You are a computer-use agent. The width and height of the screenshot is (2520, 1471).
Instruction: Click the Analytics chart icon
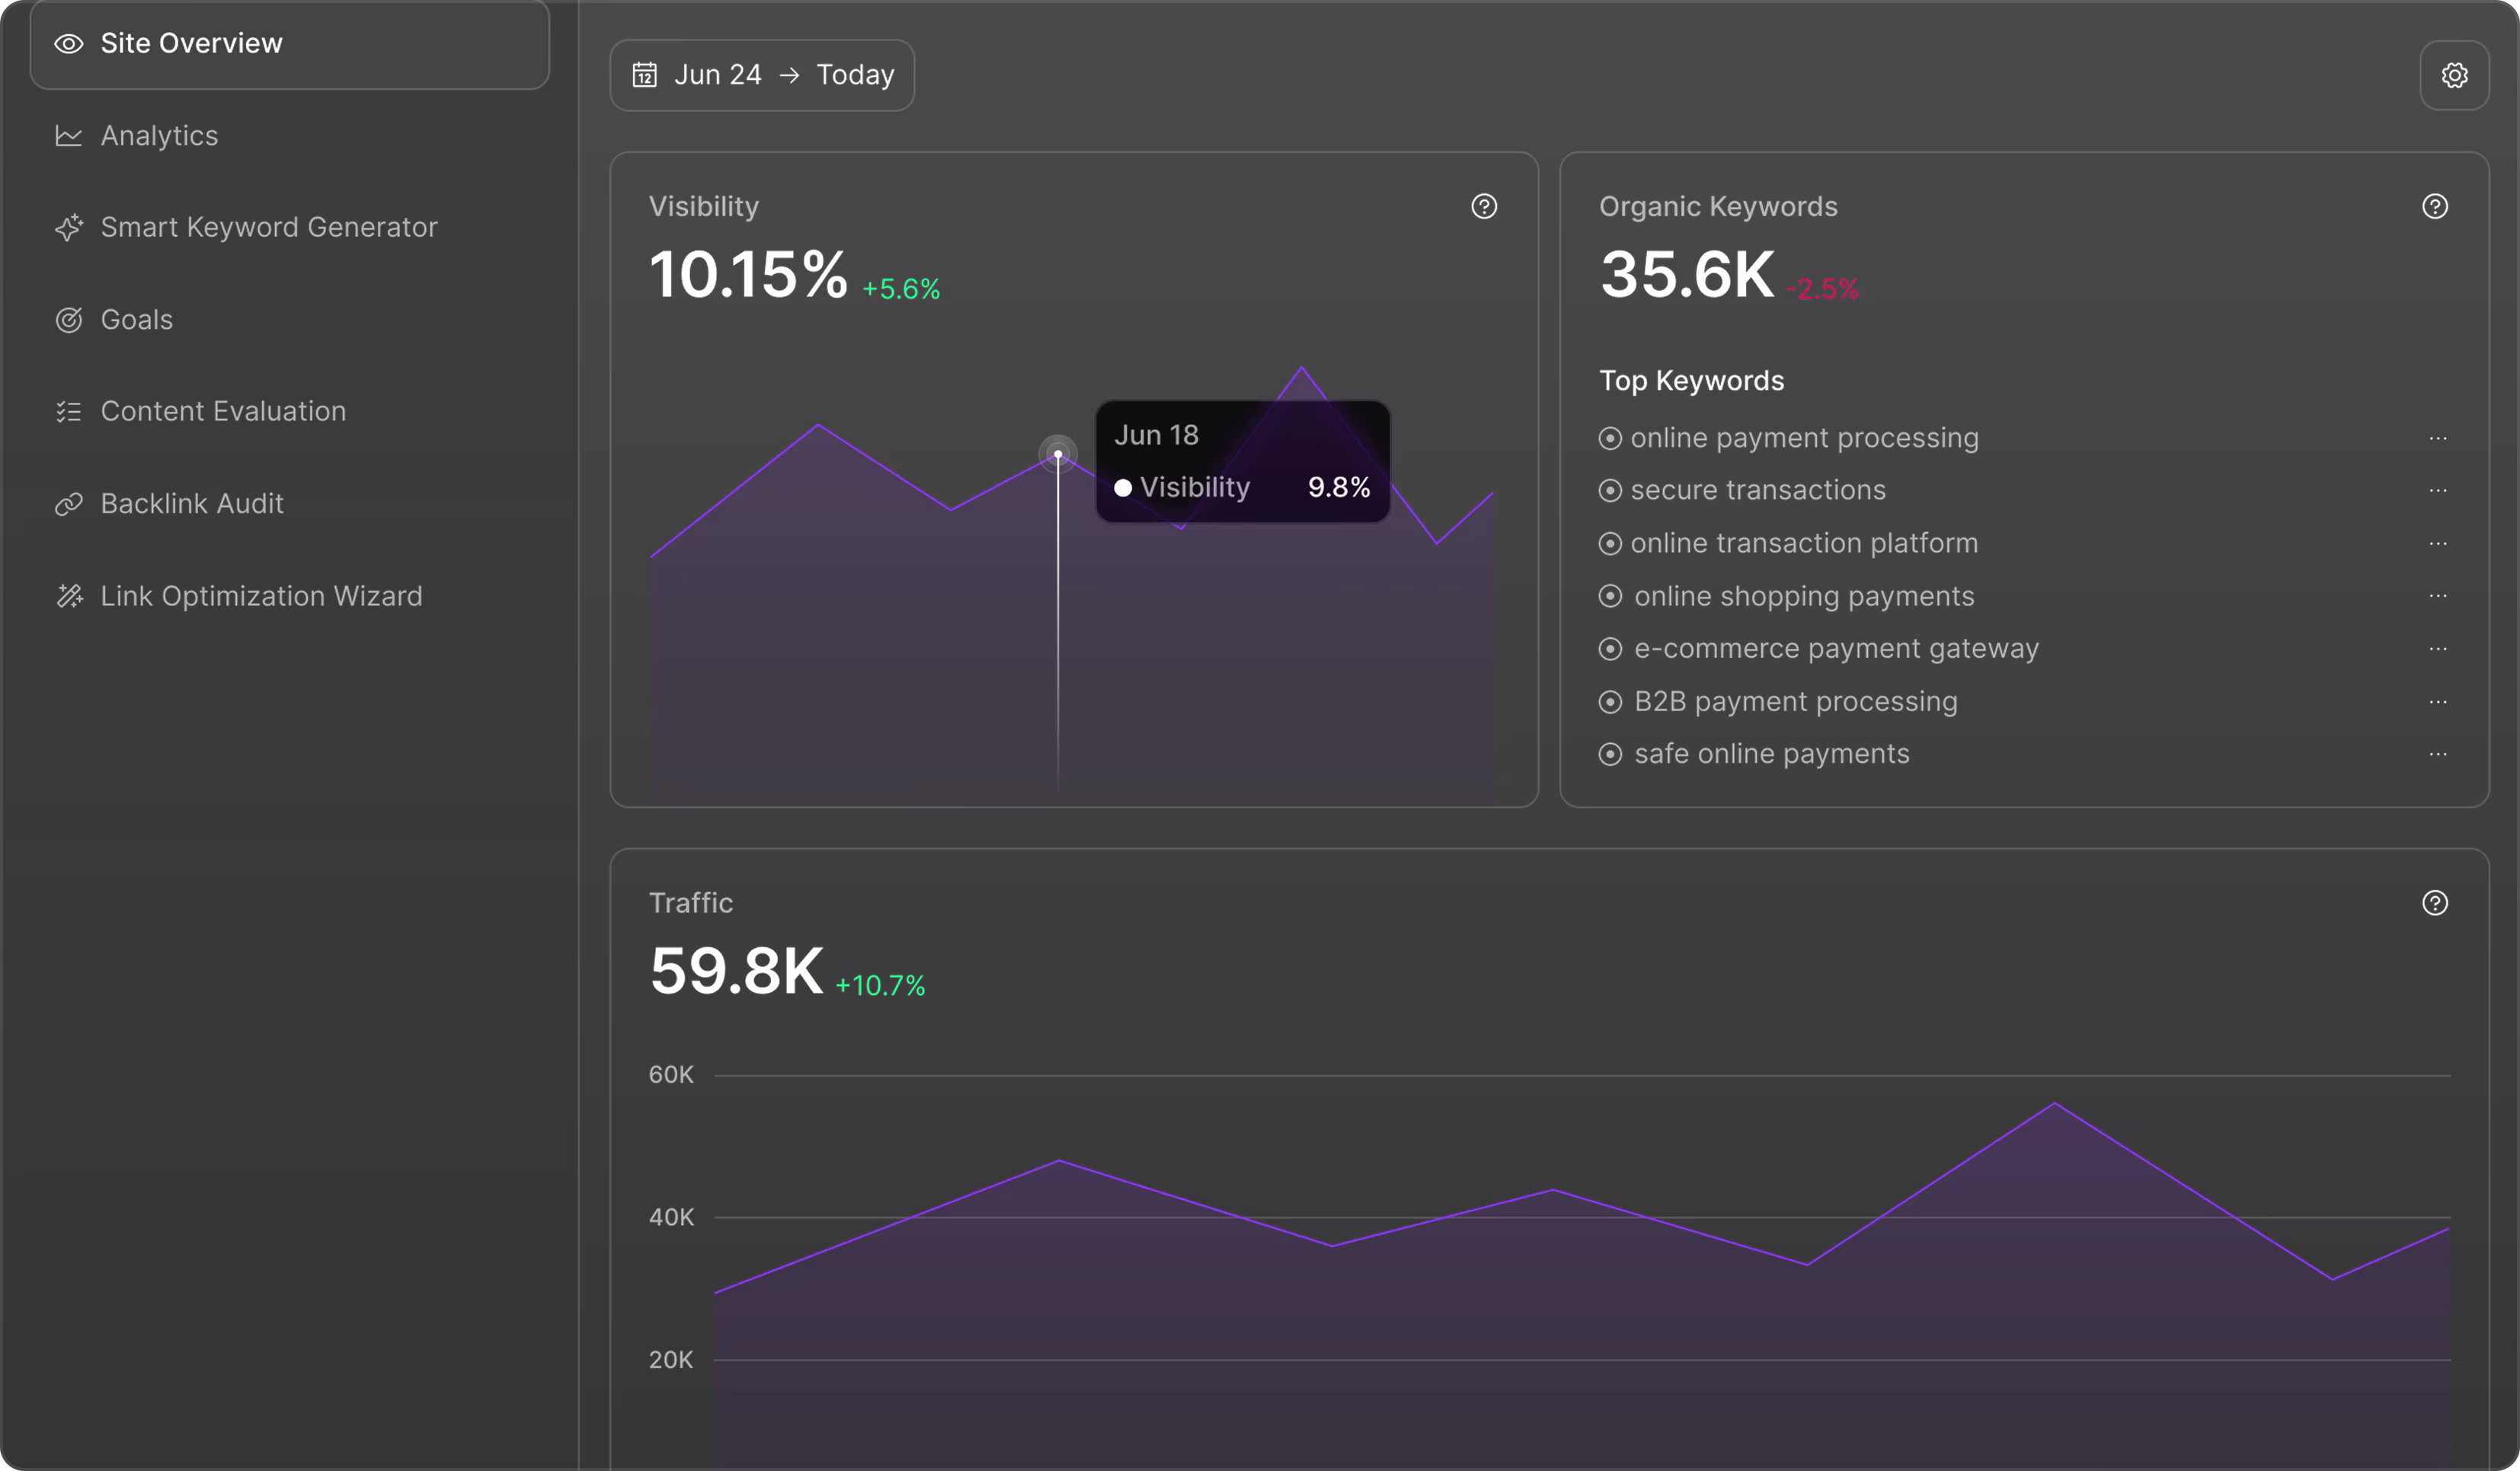point(68,136)
